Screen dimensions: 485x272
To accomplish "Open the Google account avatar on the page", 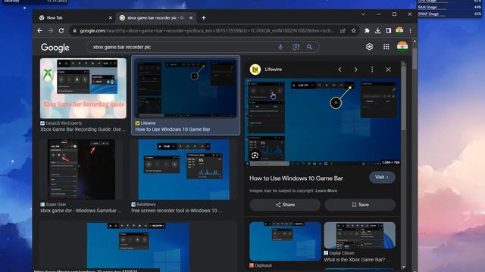I will click(x=402, y=47).
